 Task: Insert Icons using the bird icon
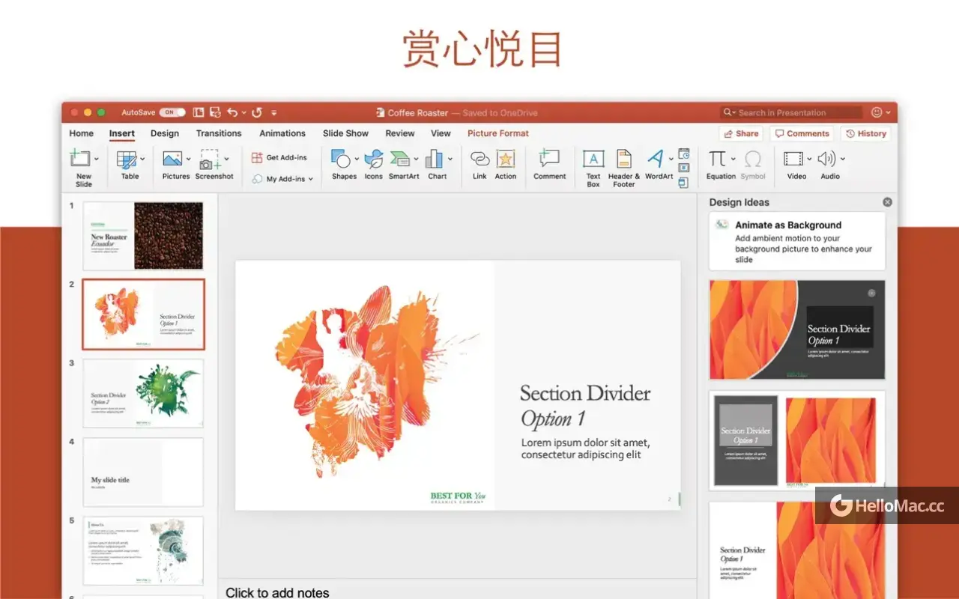[x=374, y=159]
